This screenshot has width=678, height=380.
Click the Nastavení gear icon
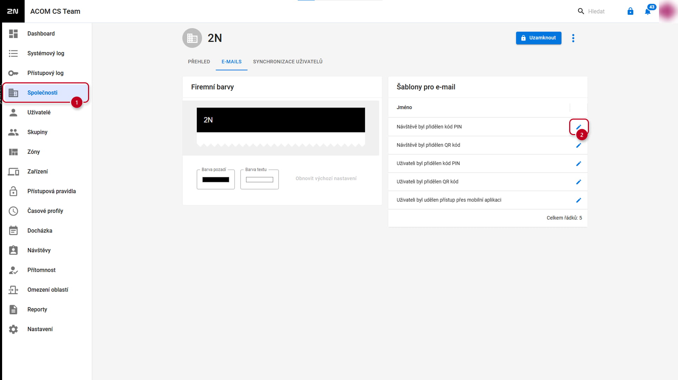tap(13, 329)
